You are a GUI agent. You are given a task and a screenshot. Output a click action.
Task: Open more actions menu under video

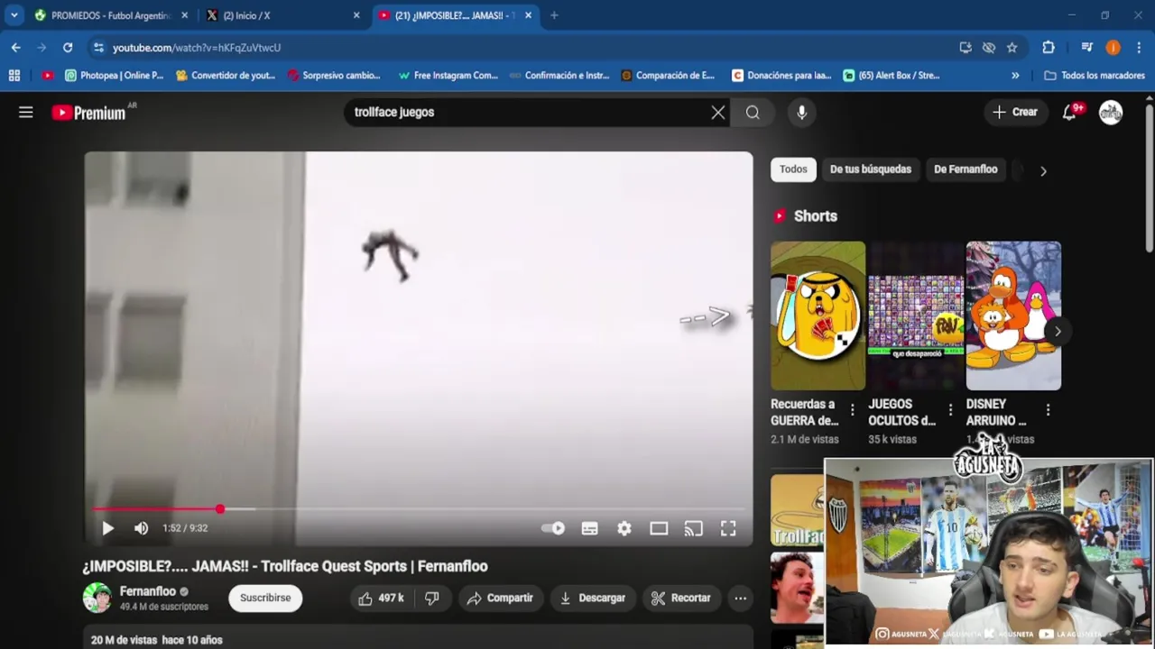(740, 598)
